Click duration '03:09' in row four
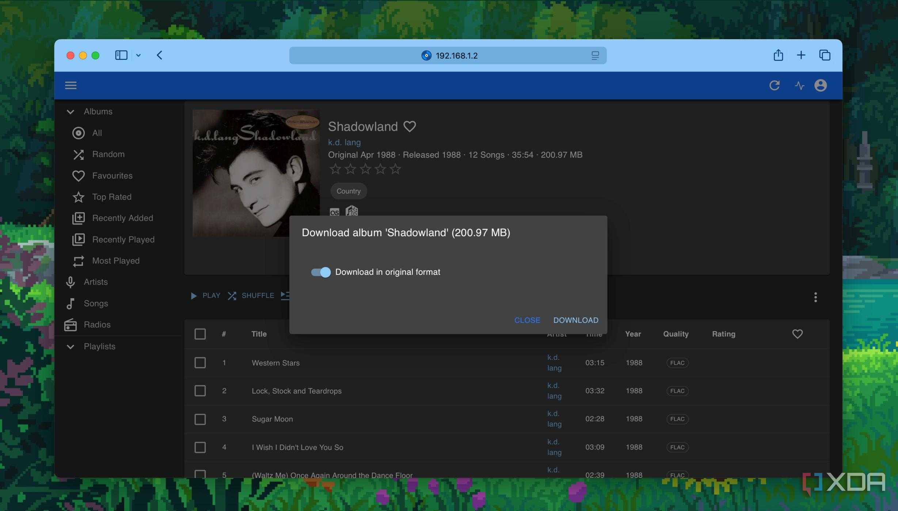 tap(595, 447)
